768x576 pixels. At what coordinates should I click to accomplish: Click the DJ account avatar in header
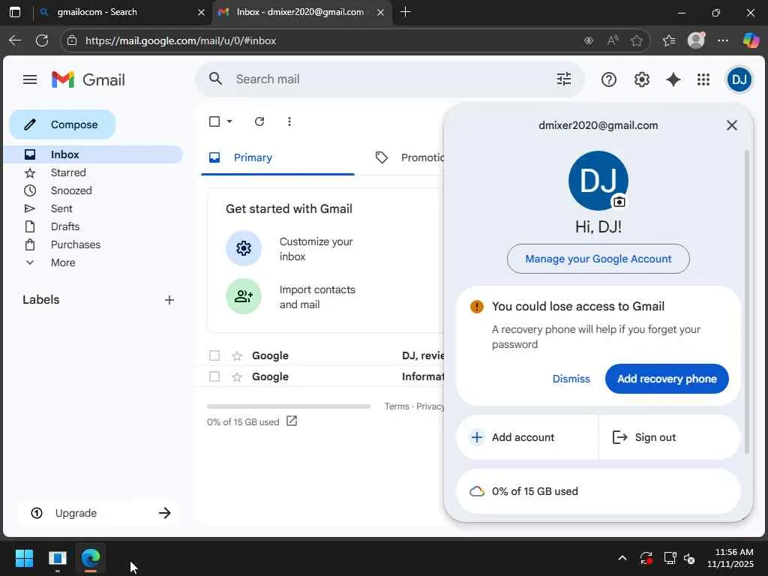pyautogui.click(x=739, y=79)
